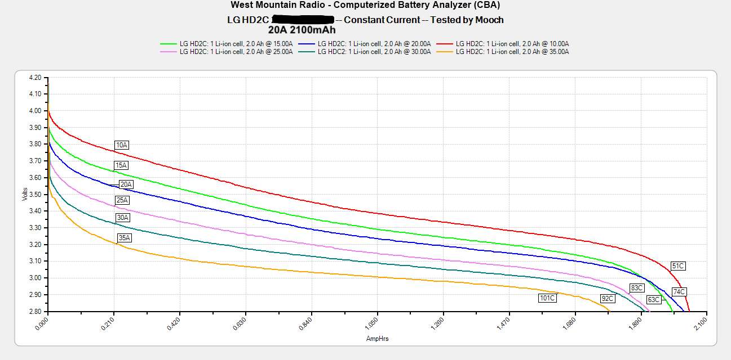Image resolution: width=731 pixels, height=360 pixels.
Task: Select the 101C temperature label
Action: click(x=547, y=298)
